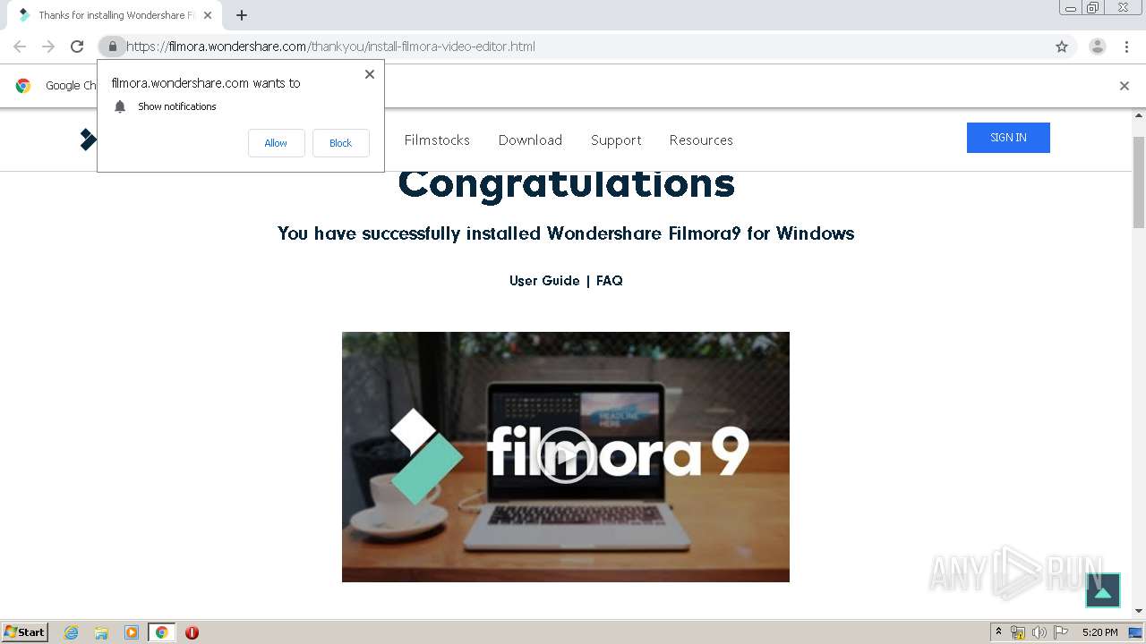The width and height of the screenshot is (1146, 644).
Task: Click the scroll-to-top arrow button
Action: click(1103, 590)
